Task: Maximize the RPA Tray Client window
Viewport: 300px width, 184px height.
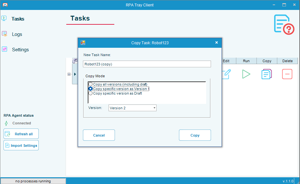Action: click(284, 5)
